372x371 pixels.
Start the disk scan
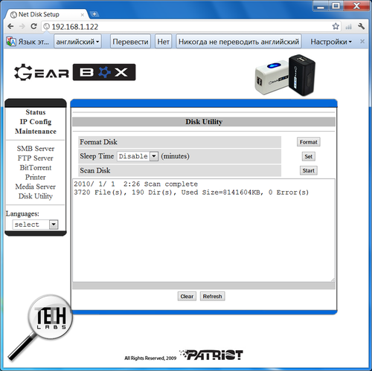(309, 170)
